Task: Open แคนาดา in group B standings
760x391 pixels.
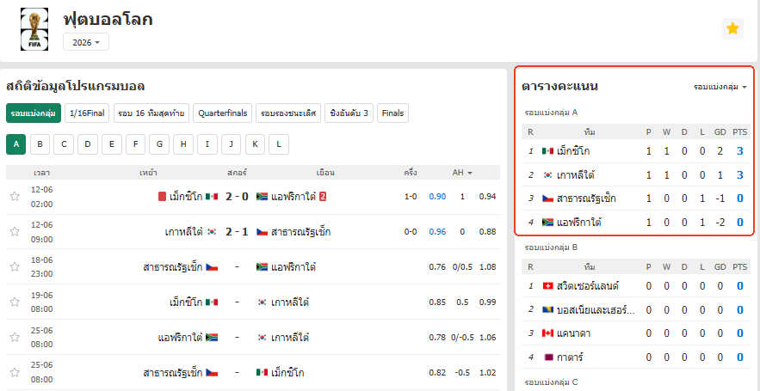Action: tap(574, 333)
